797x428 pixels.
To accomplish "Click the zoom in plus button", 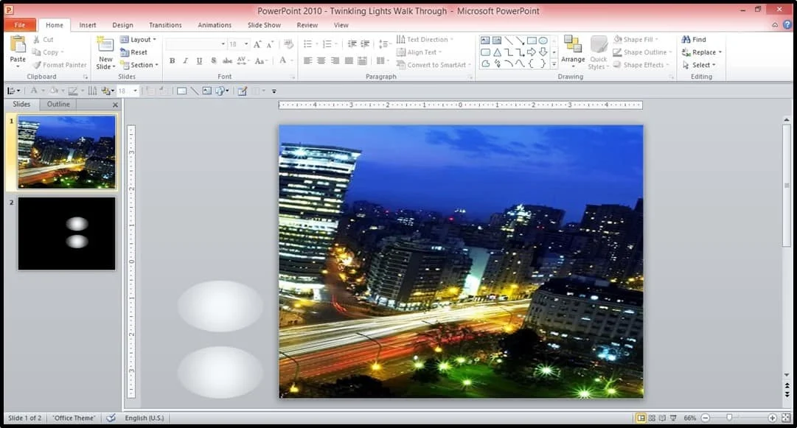I will click(x=772, y=418).
